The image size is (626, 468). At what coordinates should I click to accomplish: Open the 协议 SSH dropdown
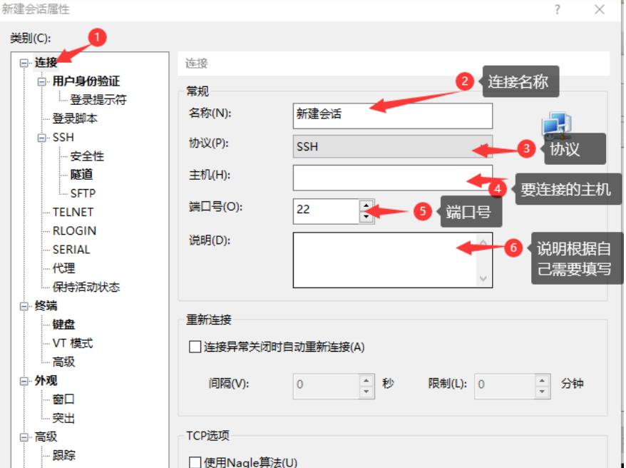[x=392, y=146]
